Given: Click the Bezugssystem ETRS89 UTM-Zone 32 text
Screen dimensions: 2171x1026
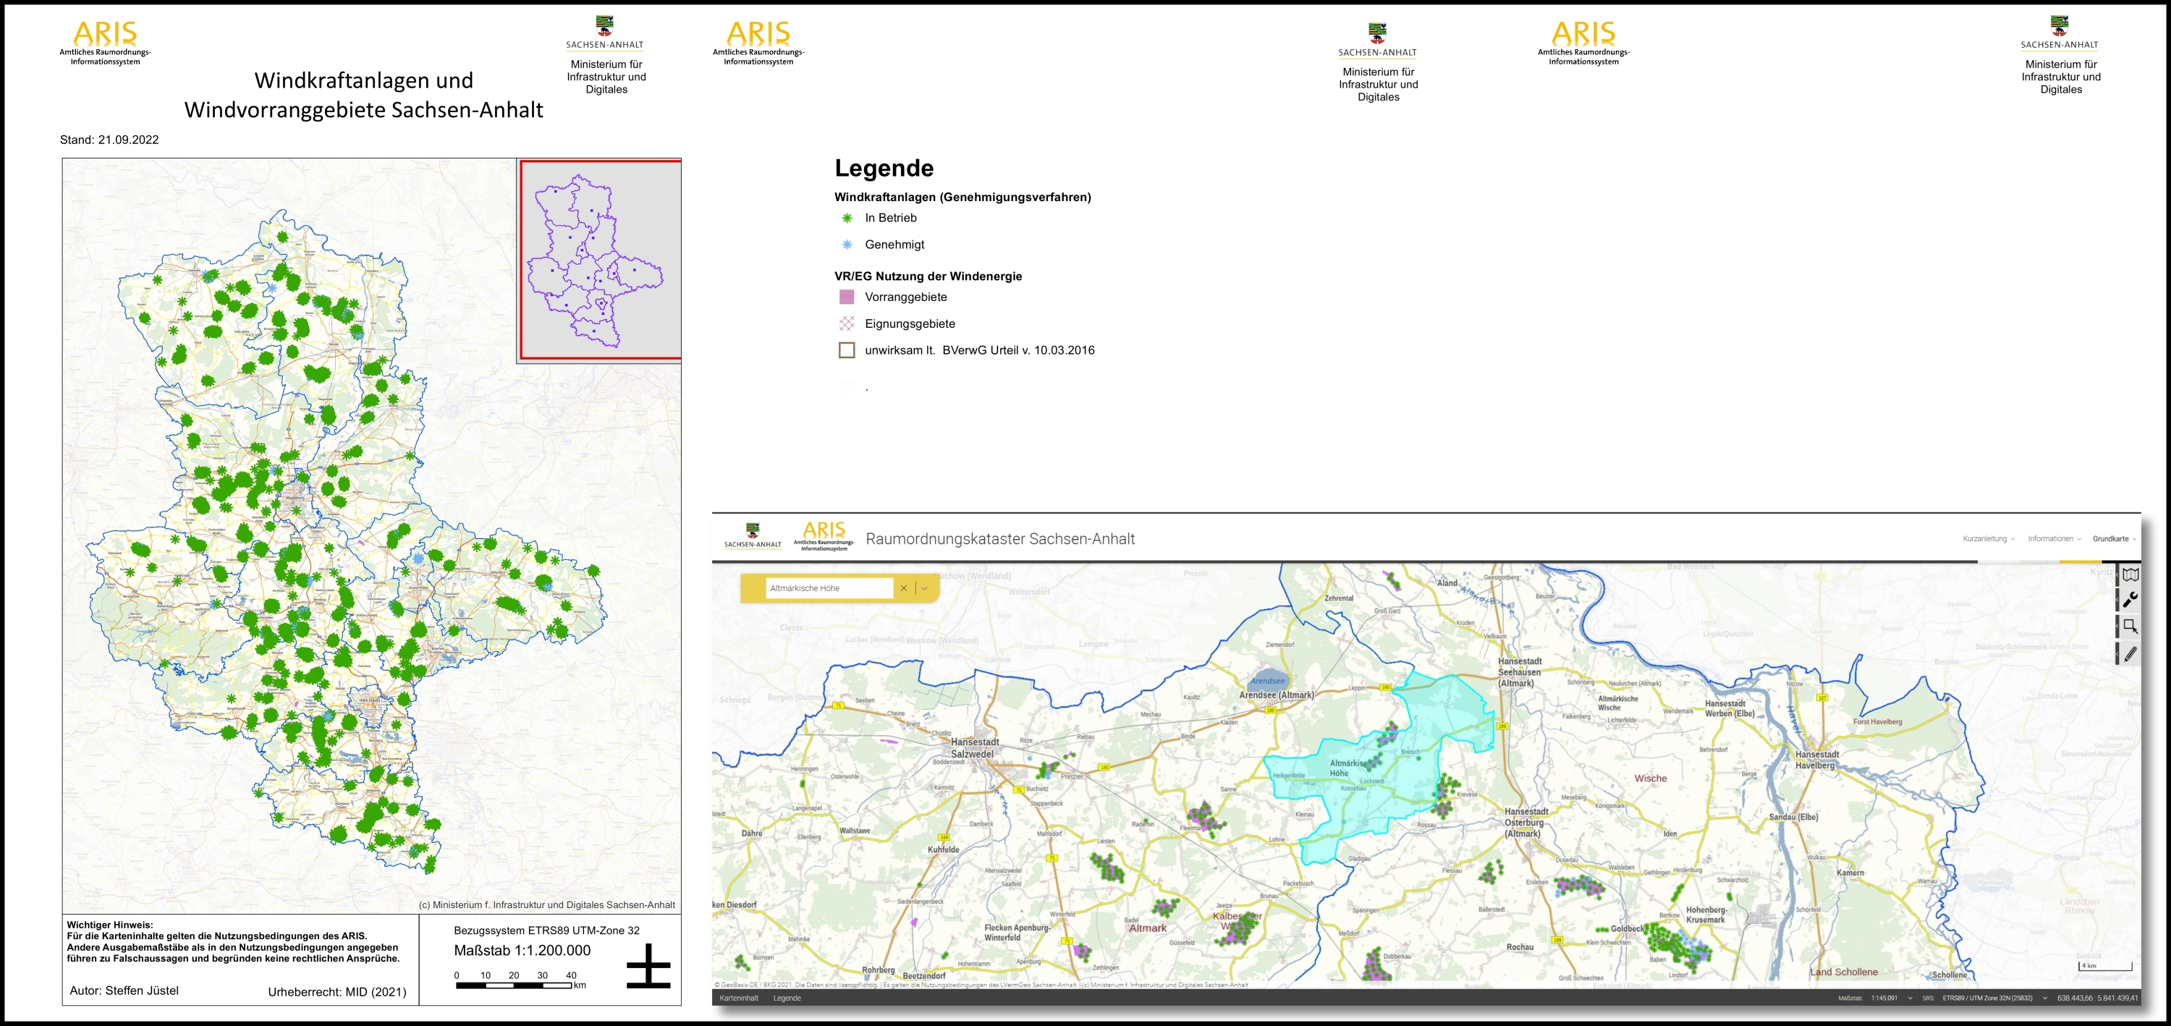Looking at the screenshot, I should [547, 930].
